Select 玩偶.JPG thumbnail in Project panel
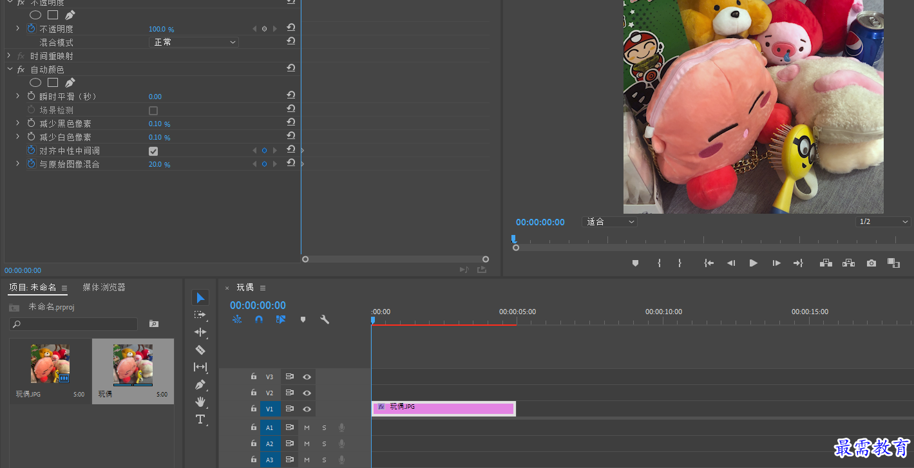Viewport: 914px width, 468px height. 50,364
